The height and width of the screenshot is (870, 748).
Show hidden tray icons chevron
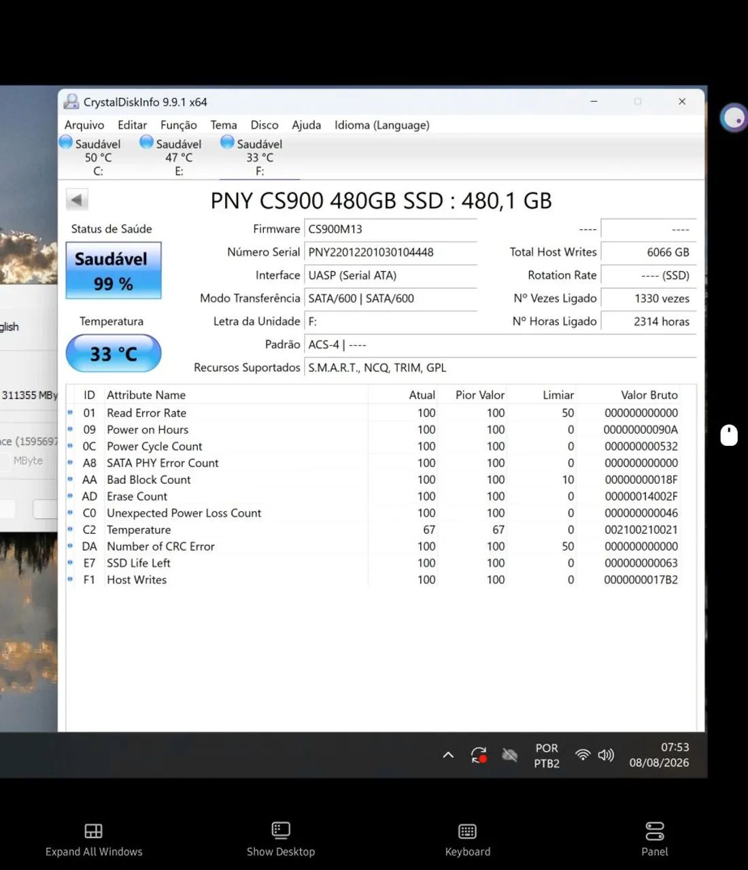coord(448,754)
